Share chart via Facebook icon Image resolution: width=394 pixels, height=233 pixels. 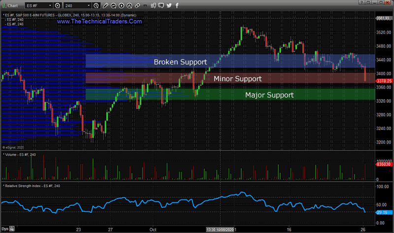(x=177, y=5)
